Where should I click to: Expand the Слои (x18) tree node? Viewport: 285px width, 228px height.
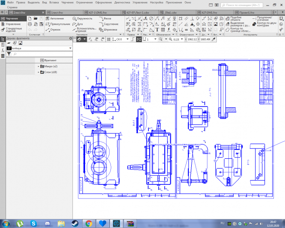point(39,72)
